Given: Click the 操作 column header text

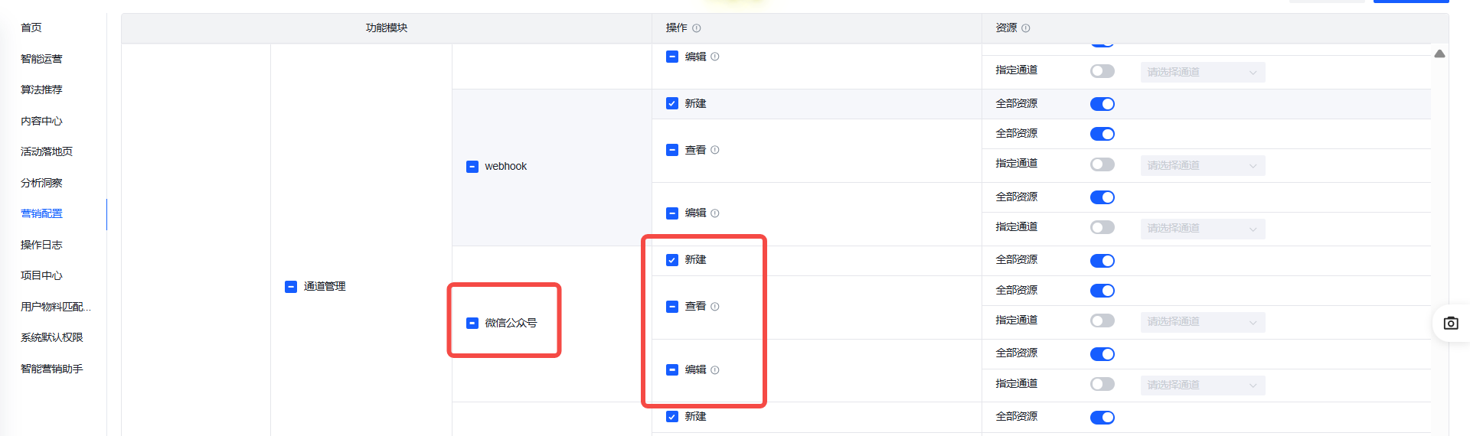Looking at the screenshot, I should 676,28.
